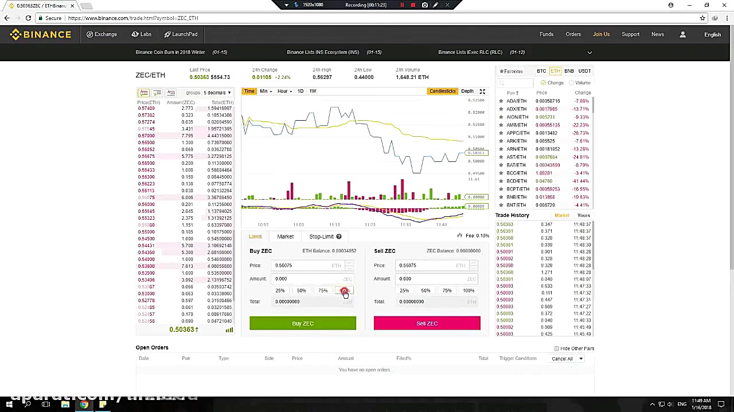Favorite the ARK/ETH pair star

point(501,141)
